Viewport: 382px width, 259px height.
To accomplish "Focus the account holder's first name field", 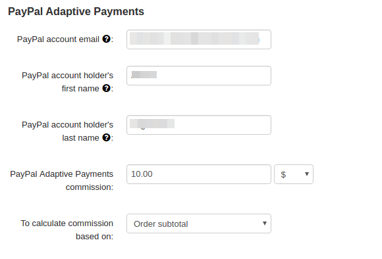I will coord(199,76).
